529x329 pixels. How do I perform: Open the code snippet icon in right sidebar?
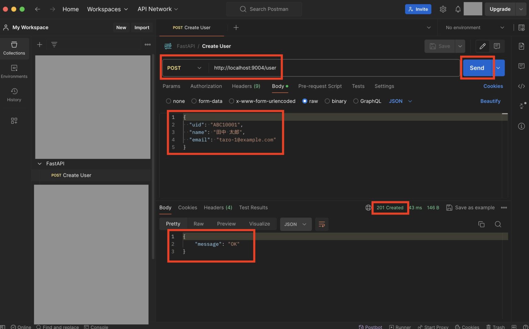[x=521, y=86]
